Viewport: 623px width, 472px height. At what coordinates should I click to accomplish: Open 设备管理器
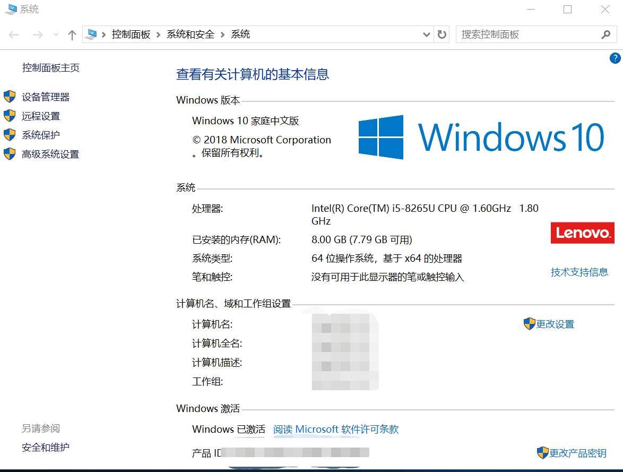(x=46, y=97)
